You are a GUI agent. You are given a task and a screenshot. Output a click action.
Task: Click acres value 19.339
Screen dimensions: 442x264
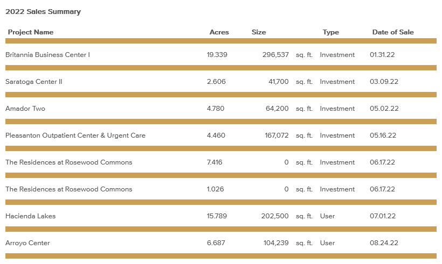217,55
